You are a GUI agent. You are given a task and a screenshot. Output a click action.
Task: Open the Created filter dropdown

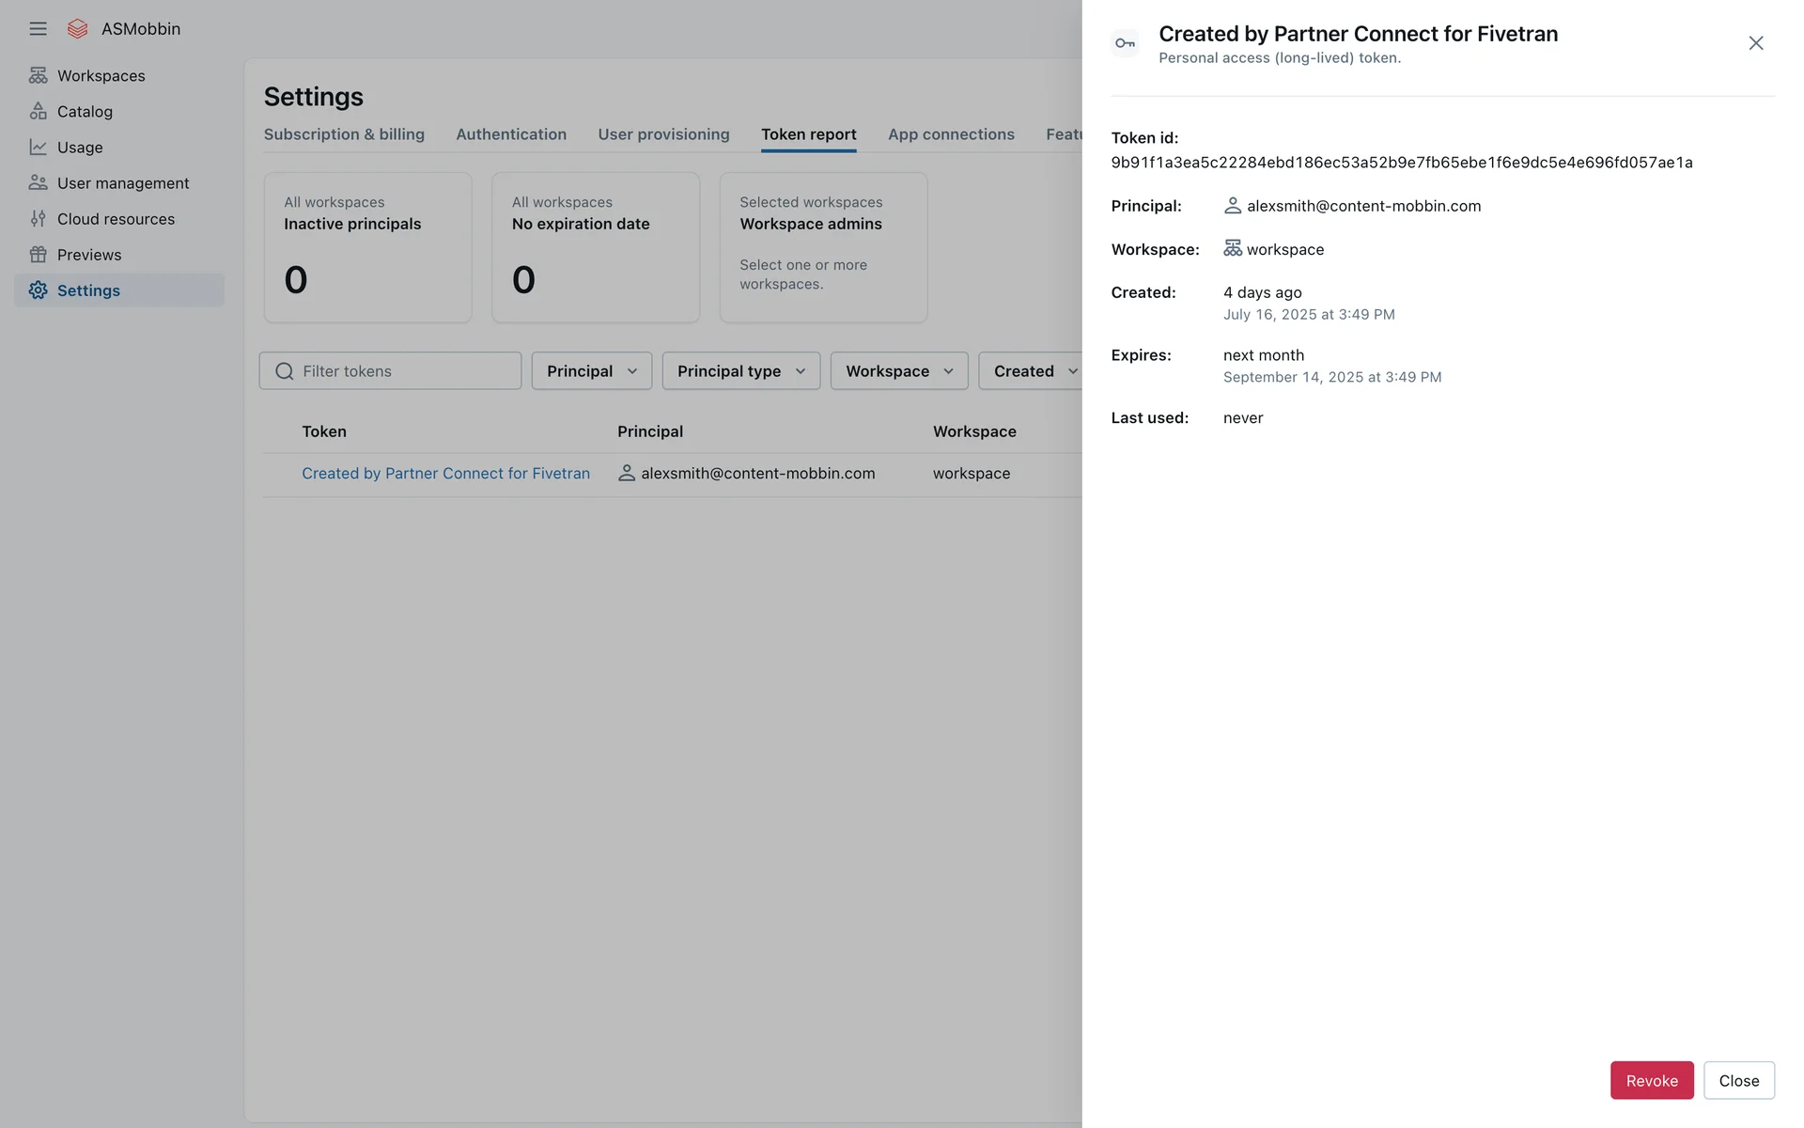pyautogui.click(x=1032, y=371)
